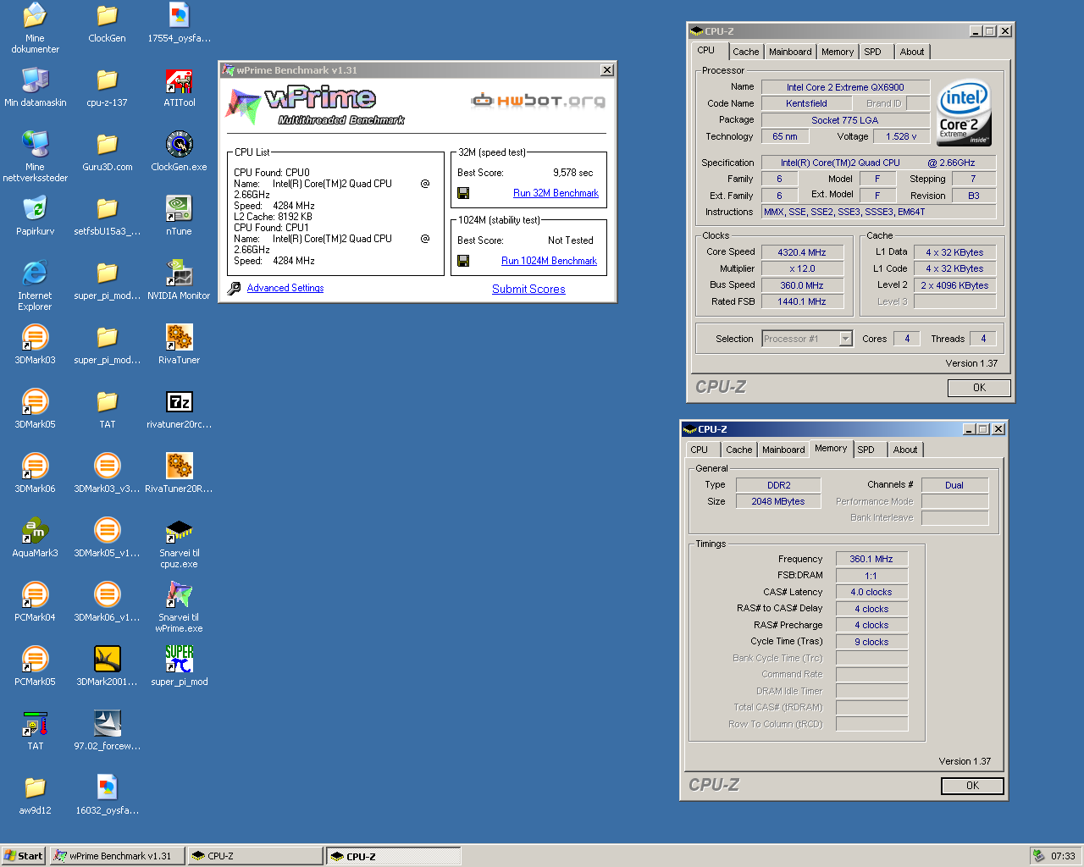Click the memory Size field 2048 MBytes
Image resolution: width=1084 pixels, height=867 pixels.
(x=778, y=501)
